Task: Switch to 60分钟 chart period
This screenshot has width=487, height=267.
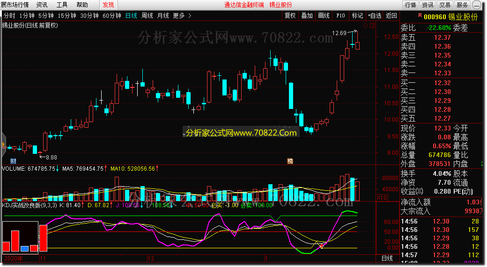Action: tap(111, 15)
